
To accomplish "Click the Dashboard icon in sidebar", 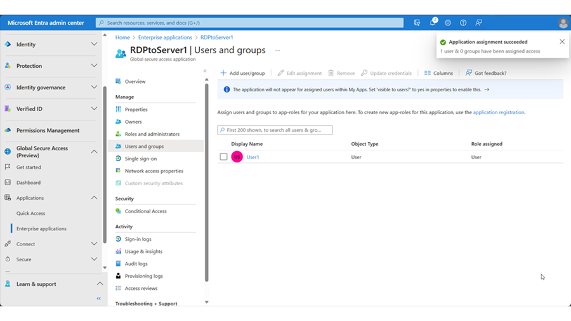I will point(8,182).
